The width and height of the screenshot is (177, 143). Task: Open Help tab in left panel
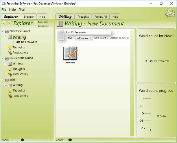(42, 16)
